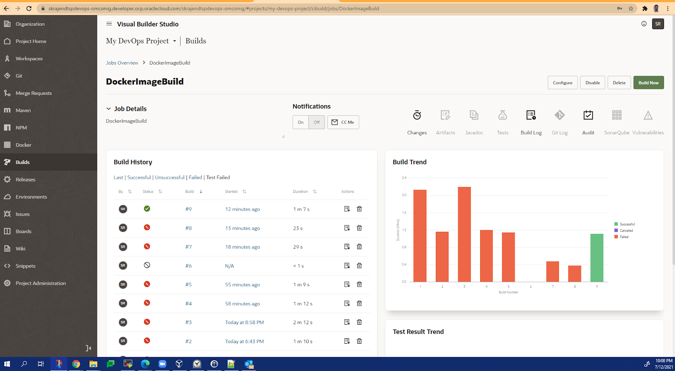
Task: Open Environments in sidebar
Action: coord(49,197)
